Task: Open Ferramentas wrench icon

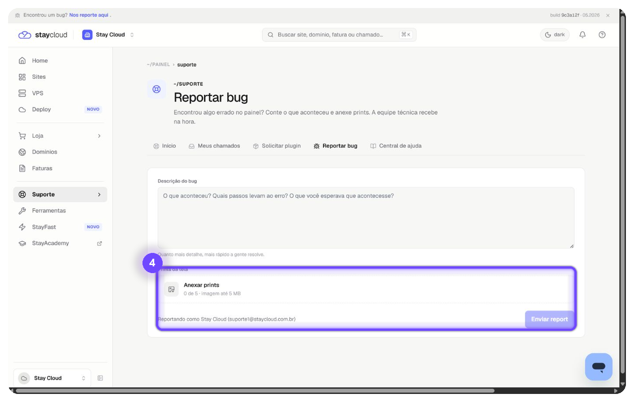Action: (x=22, y=211)
